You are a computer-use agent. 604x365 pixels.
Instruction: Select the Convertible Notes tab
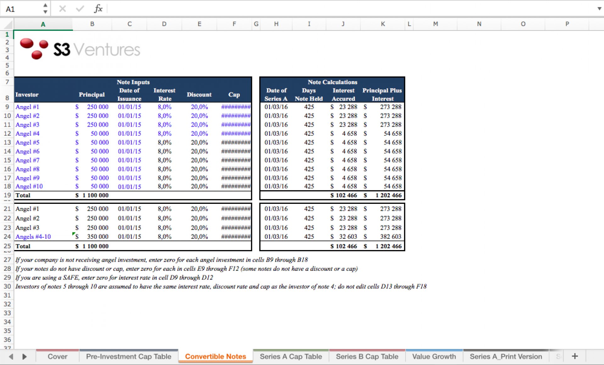point(215,357)
